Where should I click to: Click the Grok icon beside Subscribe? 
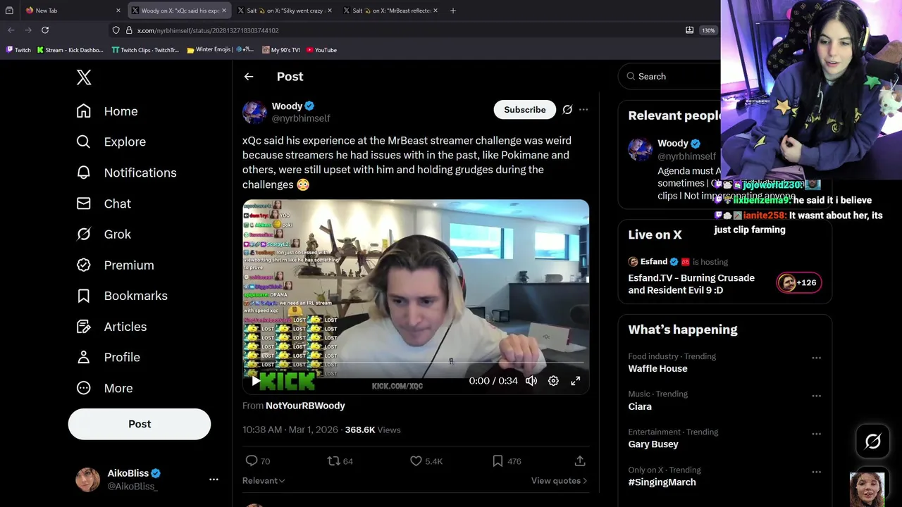click(x=567, y=109)
